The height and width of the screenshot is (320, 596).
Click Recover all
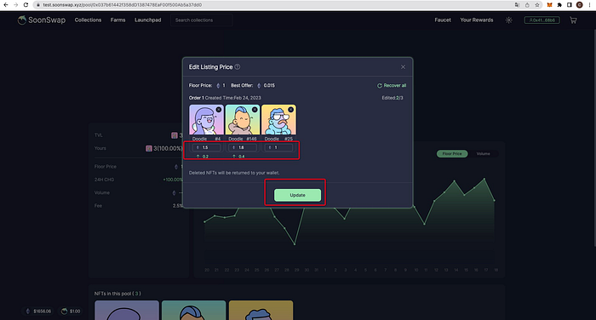point(392,85)
